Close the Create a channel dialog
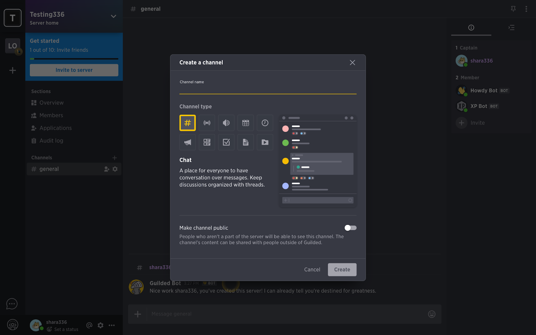The image size is (536, 335). click(352, 63)
